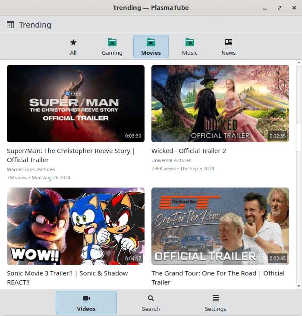Open the Wicked Official Trailer thumbnail
The height and width of the screenshot is (316, 302).
[220, 103]
